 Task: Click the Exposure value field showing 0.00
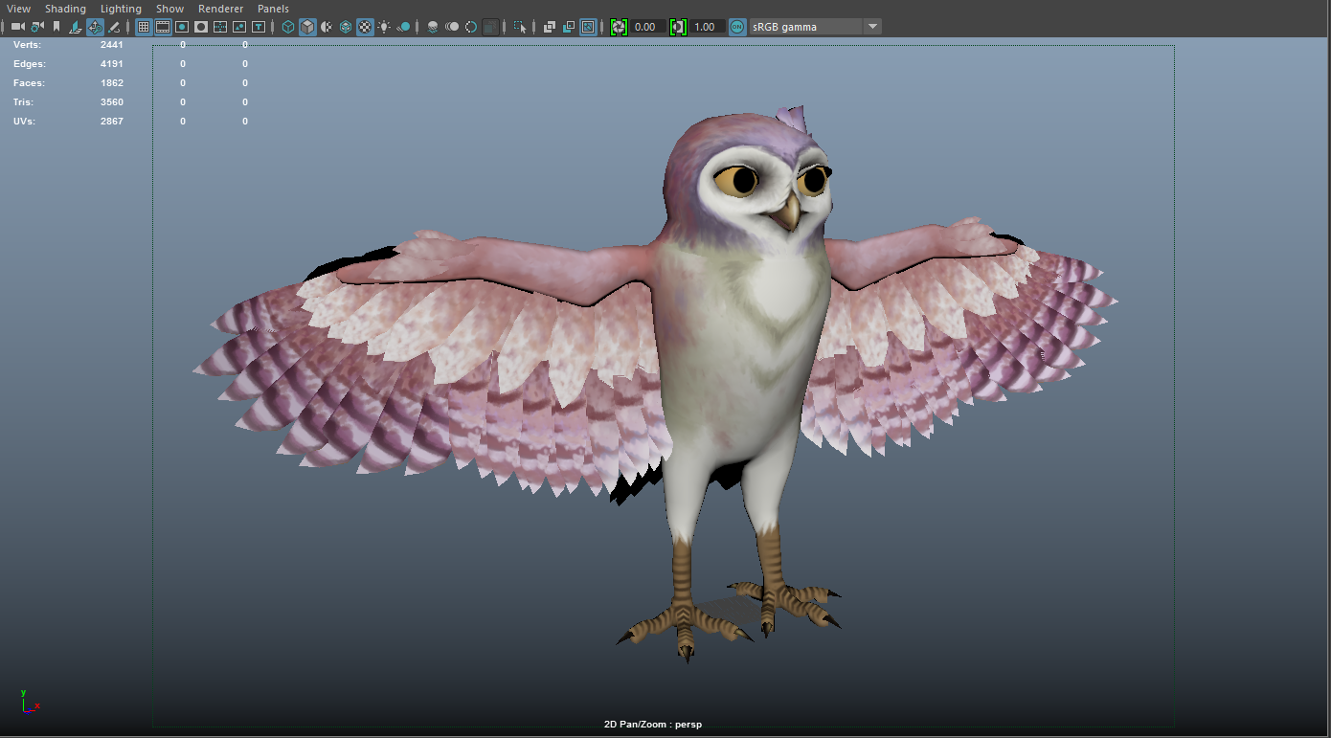click(x=645, y=27)
